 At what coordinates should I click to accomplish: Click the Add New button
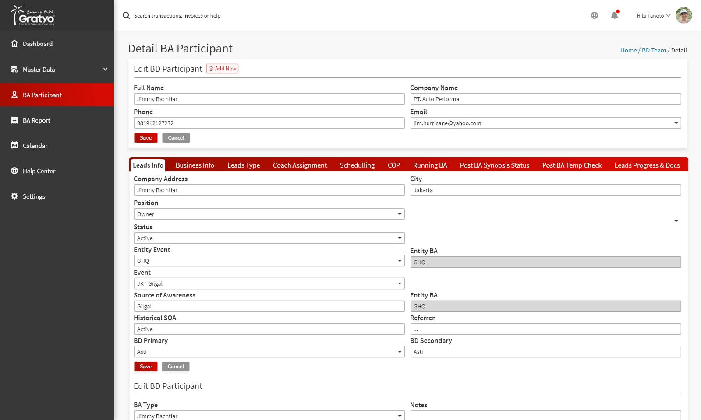click(223, 69)
